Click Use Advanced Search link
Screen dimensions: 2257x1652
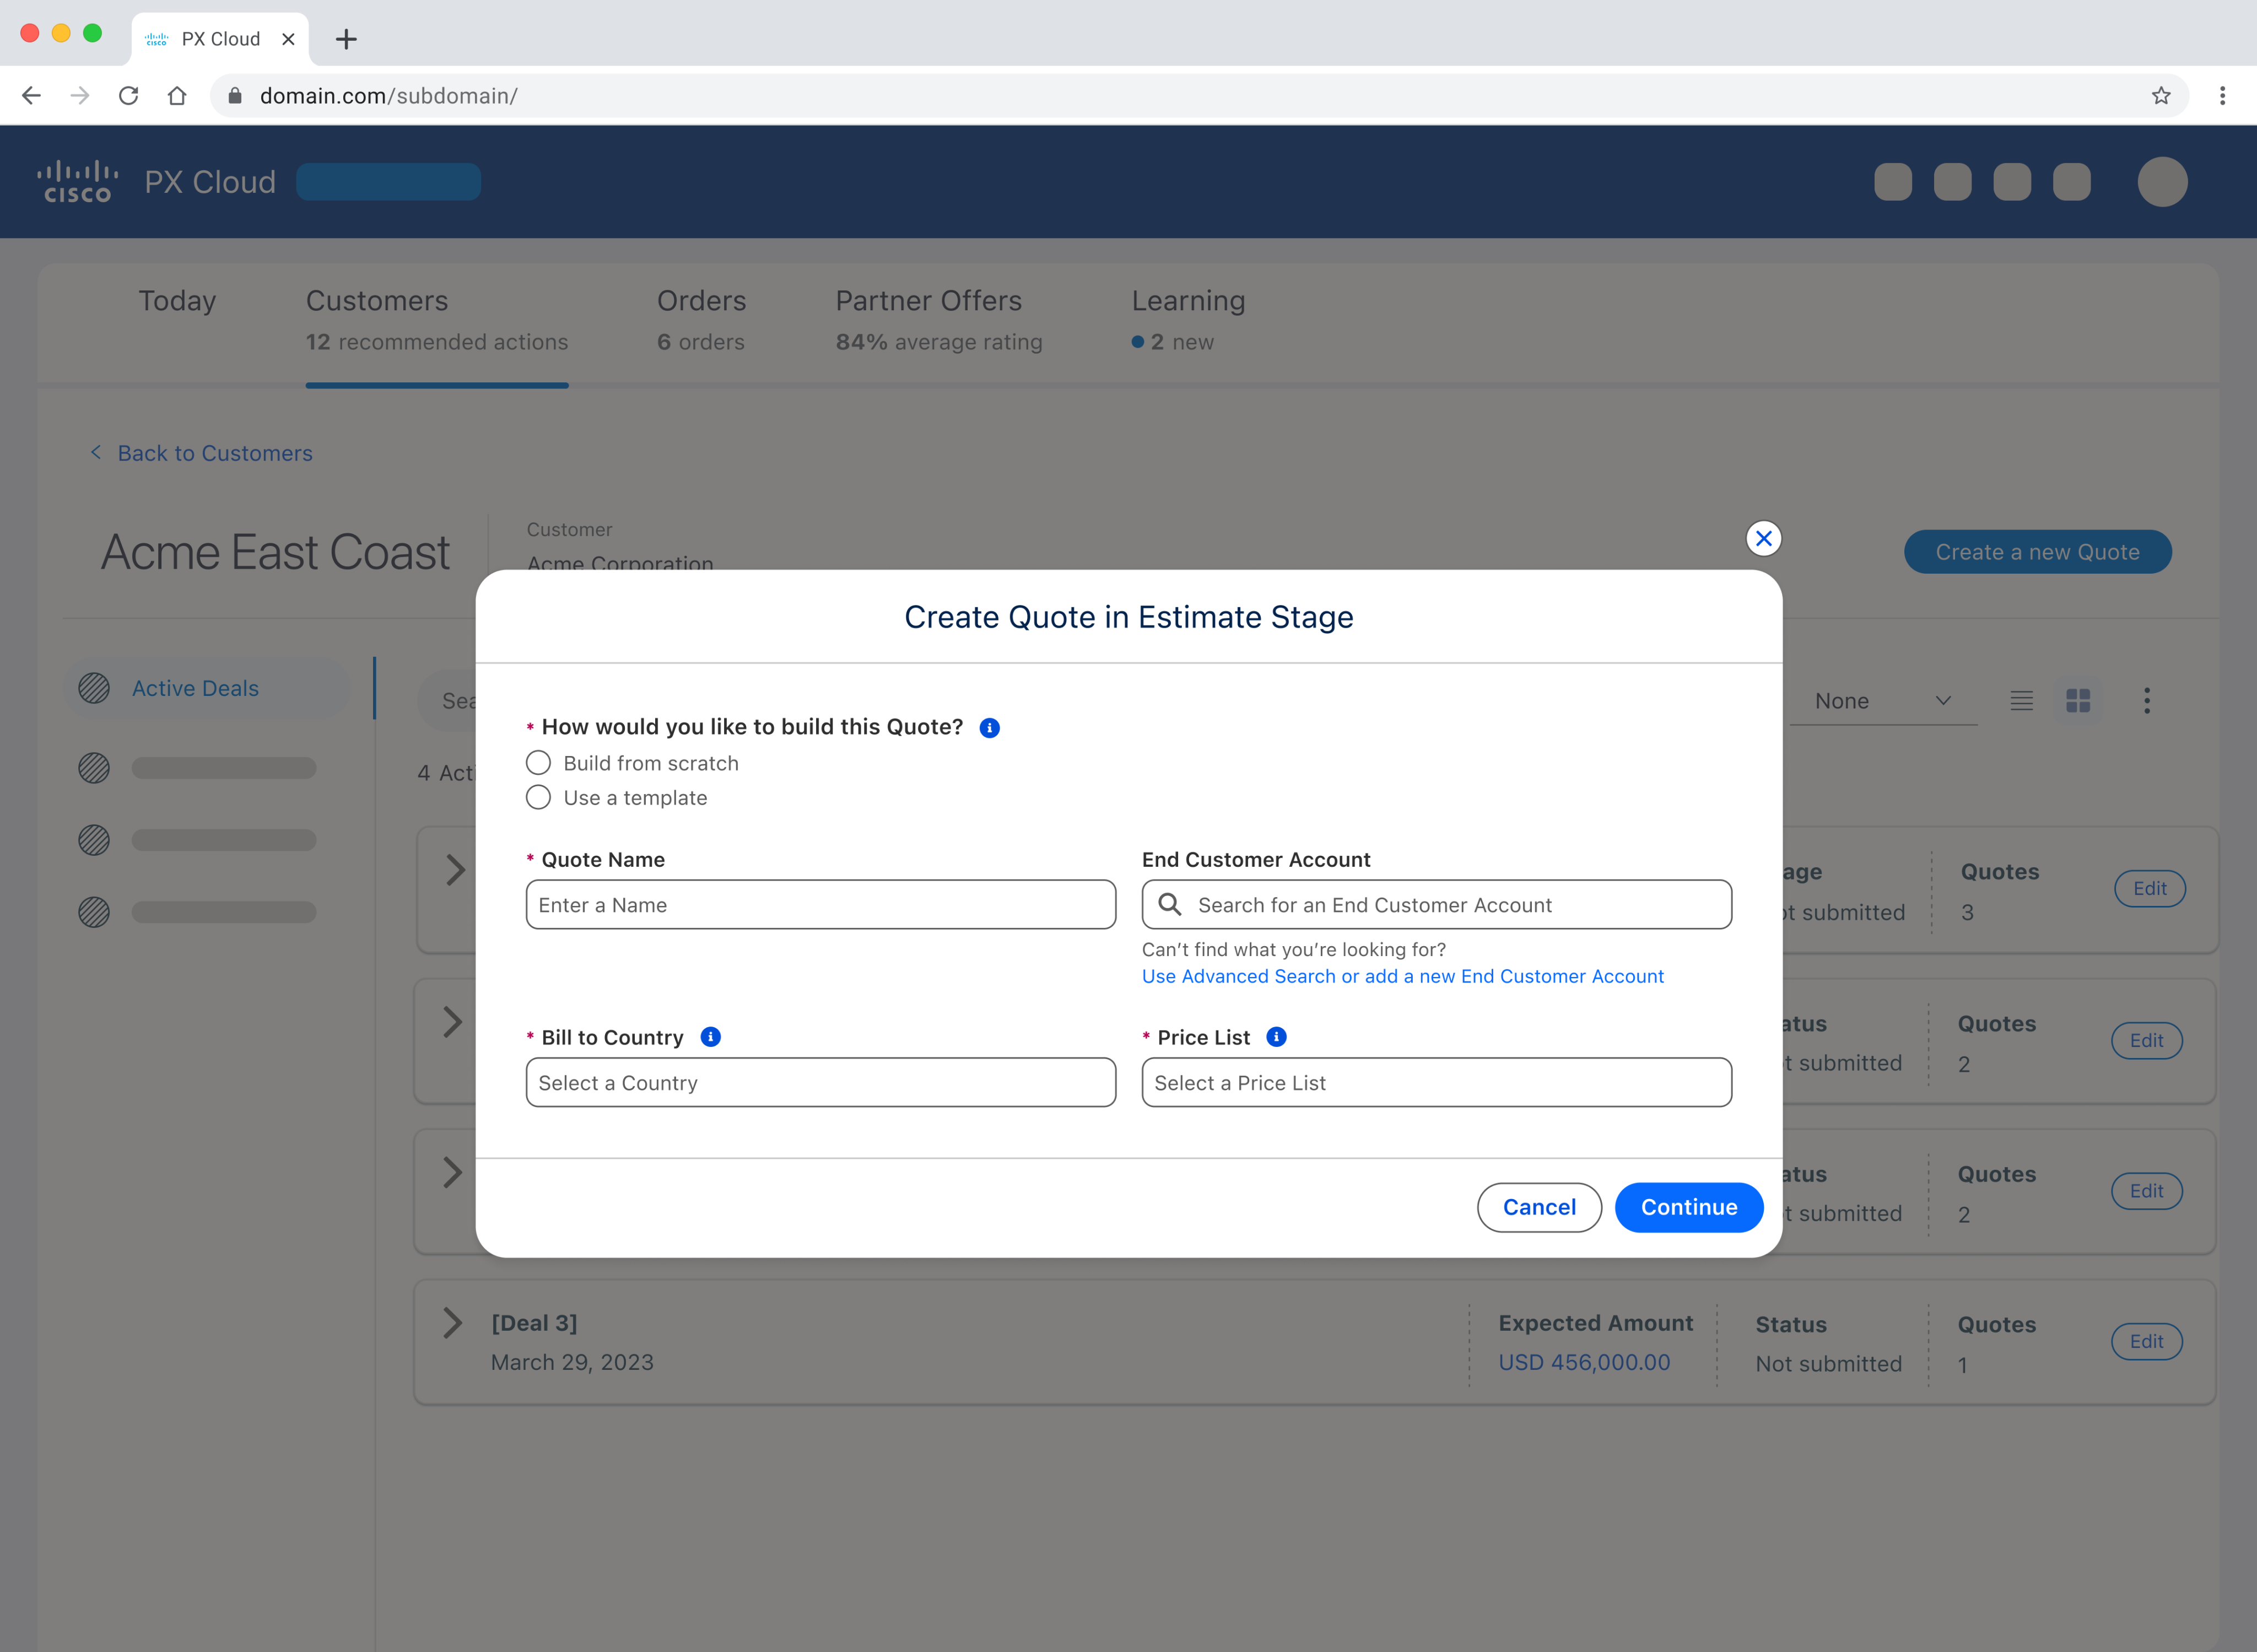(x=1402, y=977)
